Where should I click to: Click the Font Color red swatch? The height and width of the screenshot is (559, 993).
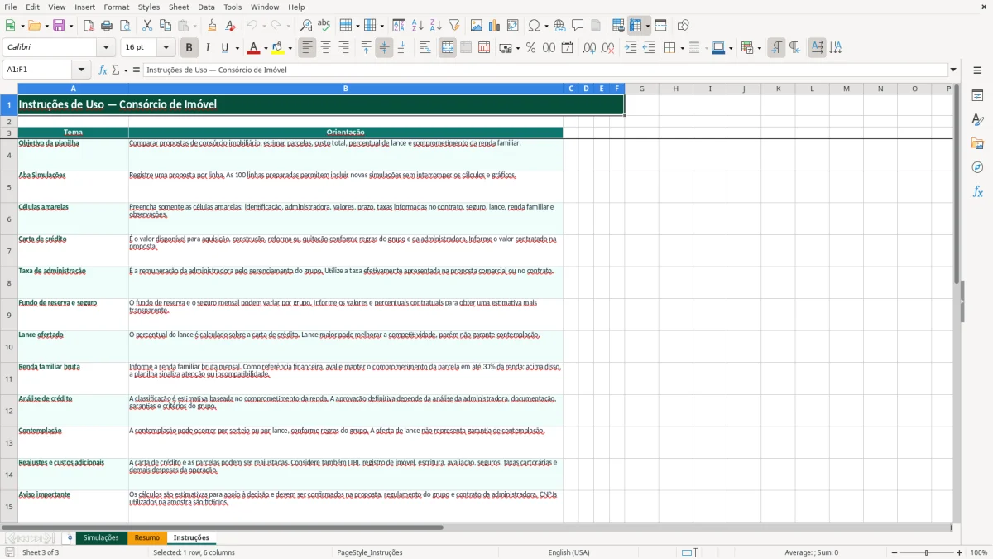[x=254, y=48]
